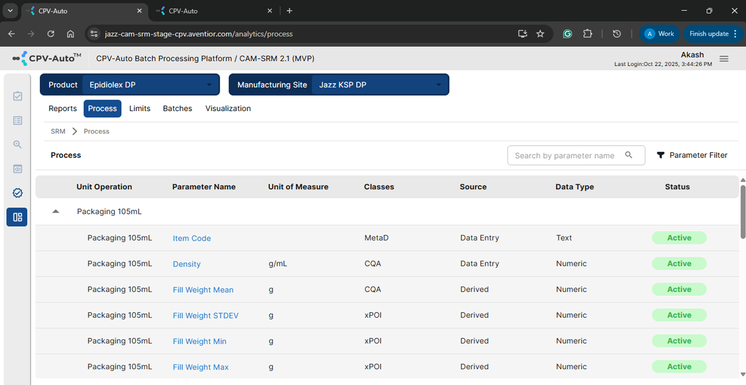
Task: Open the Fill Weight Mean parameter link
Action: [203, 290]
